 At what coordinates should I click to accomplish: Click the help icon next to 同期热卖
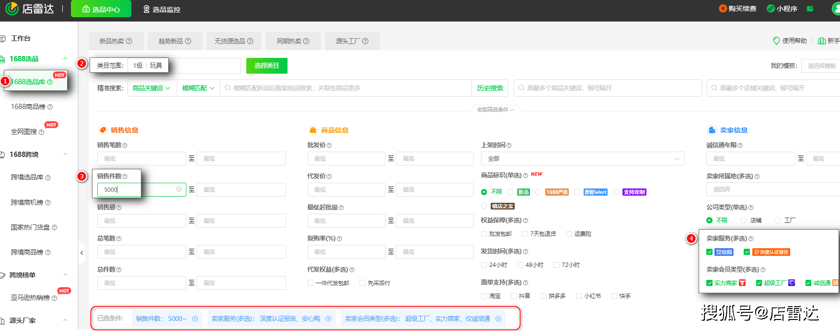[306, 41]
